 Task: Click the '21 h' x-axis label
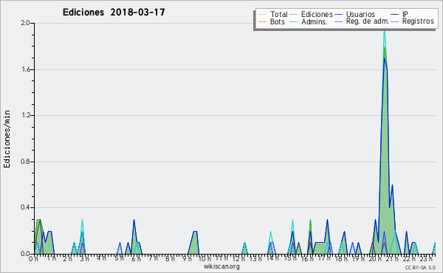point(392,259)
